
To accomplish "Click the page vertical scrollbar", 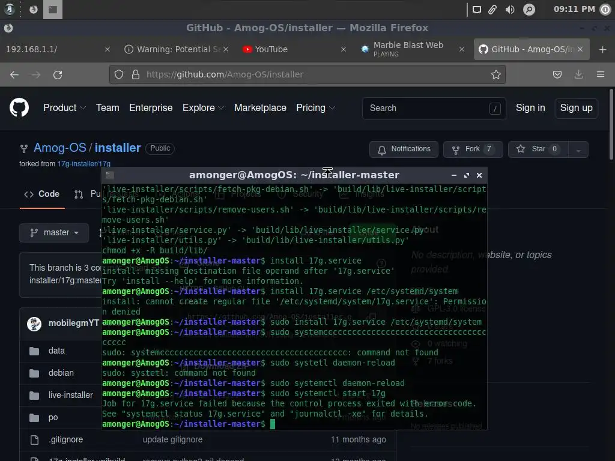I will [x=611, y=125].
